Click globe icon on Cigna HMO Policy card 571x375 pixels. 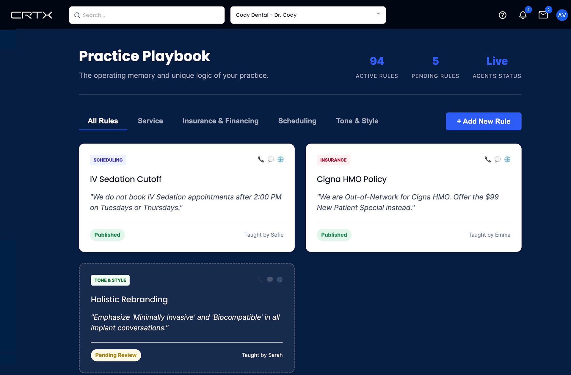click(507, 160)
